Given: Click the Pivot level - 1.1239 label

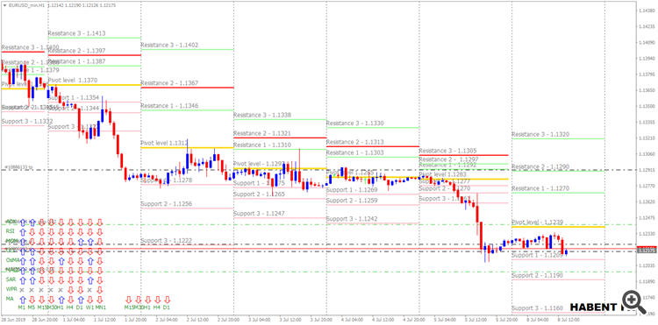Looking at the screenshot, I should (537, 222).
